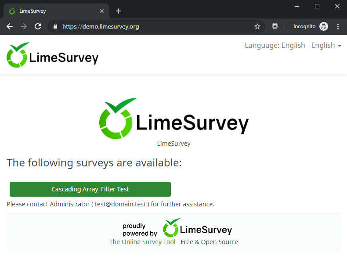Maximize the browser window
Image resolution: width=347 pixels, height=270 pixels.
point(317,6)
